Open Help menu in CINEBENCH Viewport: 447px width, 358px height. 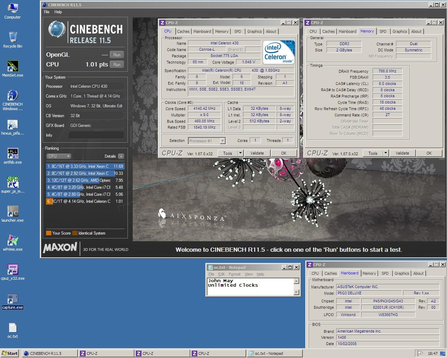pos(58,12)
